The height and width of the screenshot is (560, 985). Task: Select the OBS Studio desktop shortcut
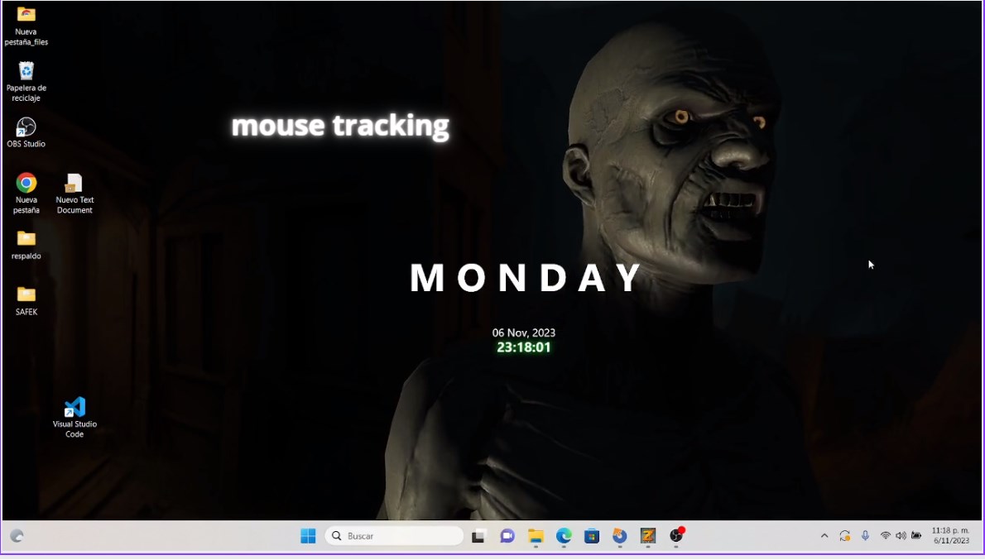[x=26, y=132]
